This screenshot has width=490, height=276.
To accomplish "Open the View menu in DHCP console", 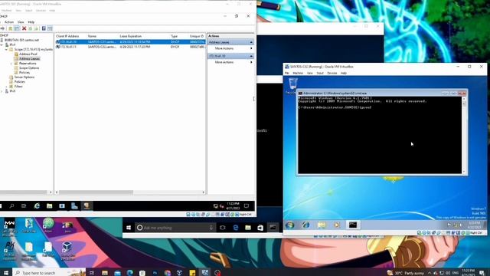I will pos(21,22).
